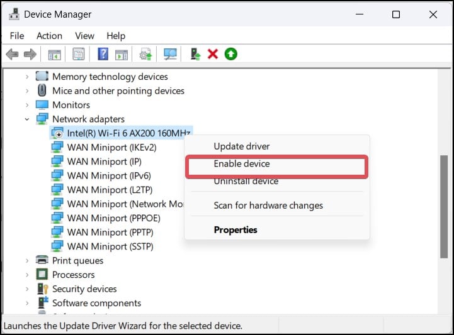Image resolution: width=454 pixels, height=335 pixels.
Task: Open the Help menu
Action: click(x=116, y=36)
